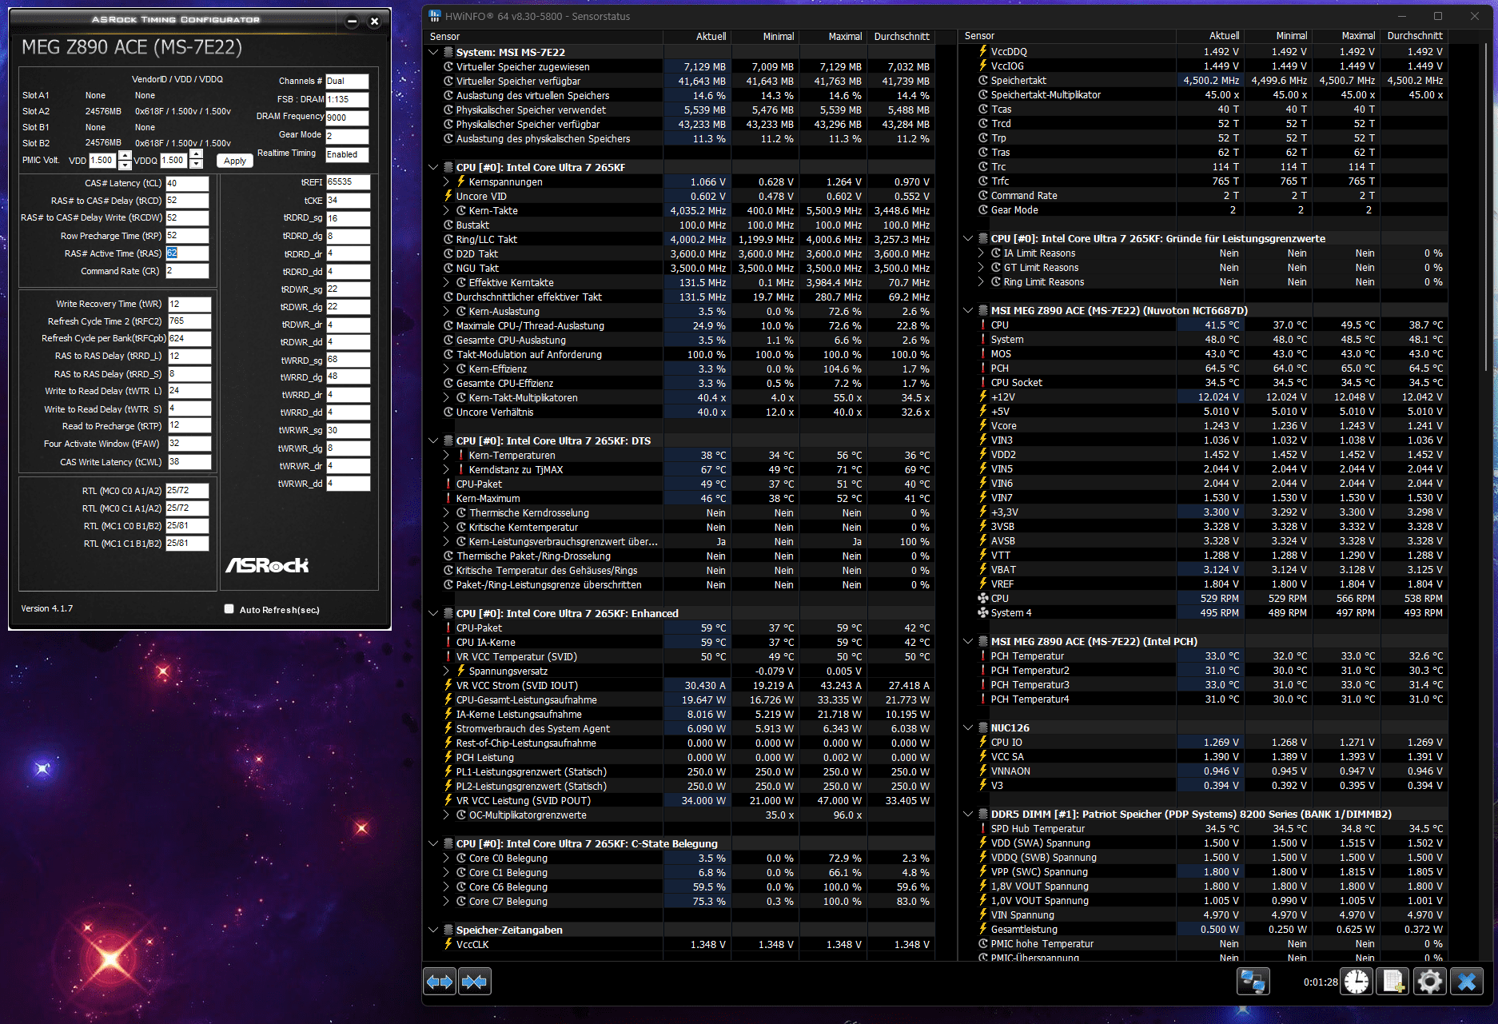Click the lightning icon beside Gesamtleistung
The height and width of the screenshot is (1024, 1498).
coord(983,929)
